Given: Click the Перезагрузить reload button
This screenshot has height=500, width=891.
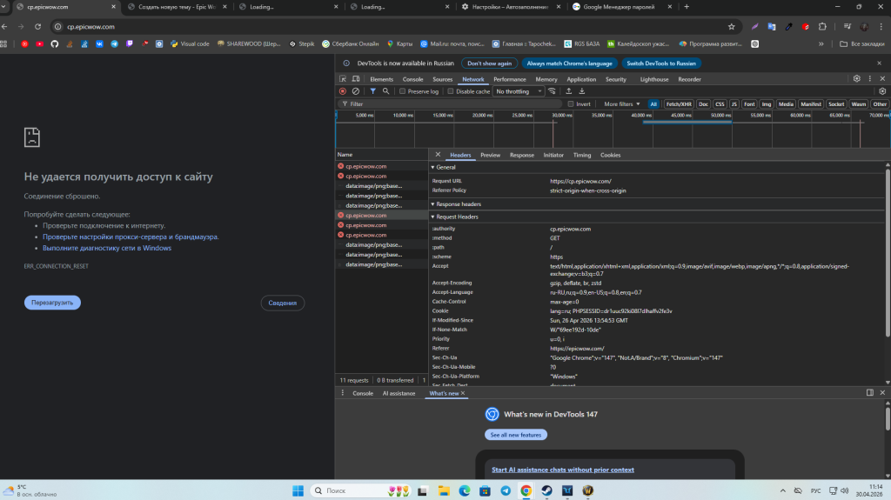Looking at the screenshot, I should point(52,303).
